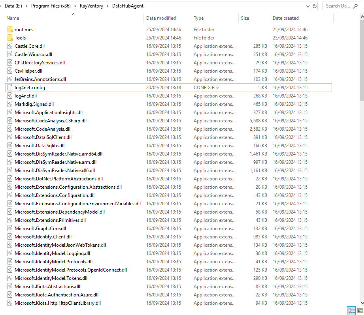The image size is (364, 315).
Task: Sort by Date modified column
Action: [x=161, y=18]
